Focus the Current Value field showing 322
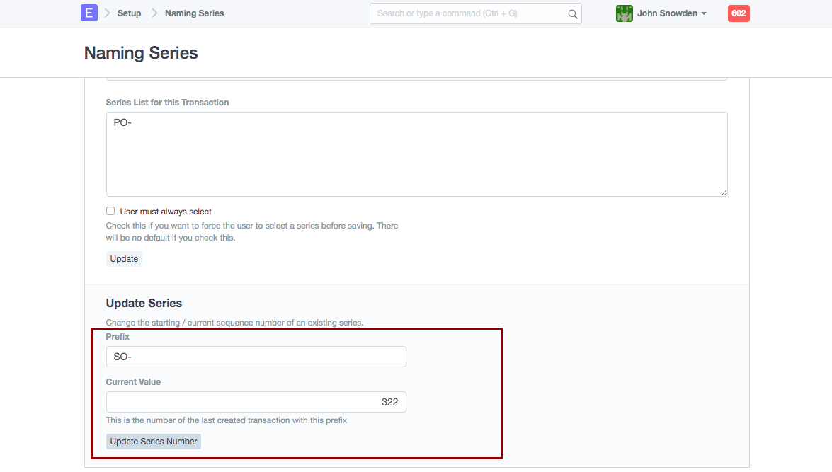832x472 pixels. 256,402
